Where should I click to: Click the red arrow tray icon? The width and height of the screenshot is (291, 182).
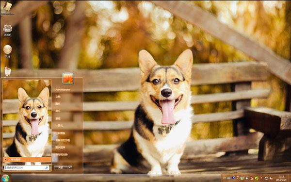(x=261, y=178)
